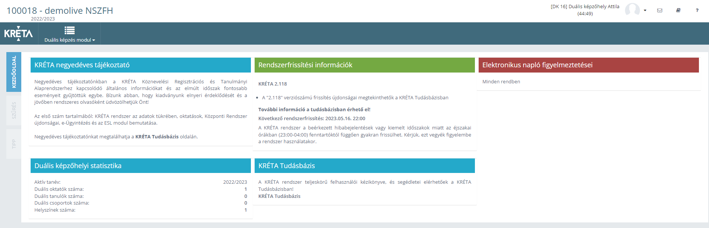Click the További információ a tudásbázisban érhető el! text
Viewport: 709px width, 228px height.
(314, 110)
